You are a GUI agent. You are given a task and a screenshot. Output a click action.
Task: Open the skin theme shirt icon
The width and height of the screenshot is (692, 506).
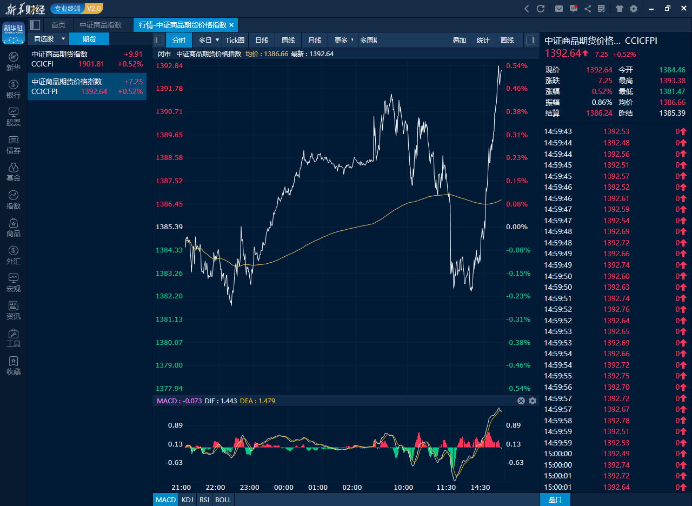(x=619, y=9)
